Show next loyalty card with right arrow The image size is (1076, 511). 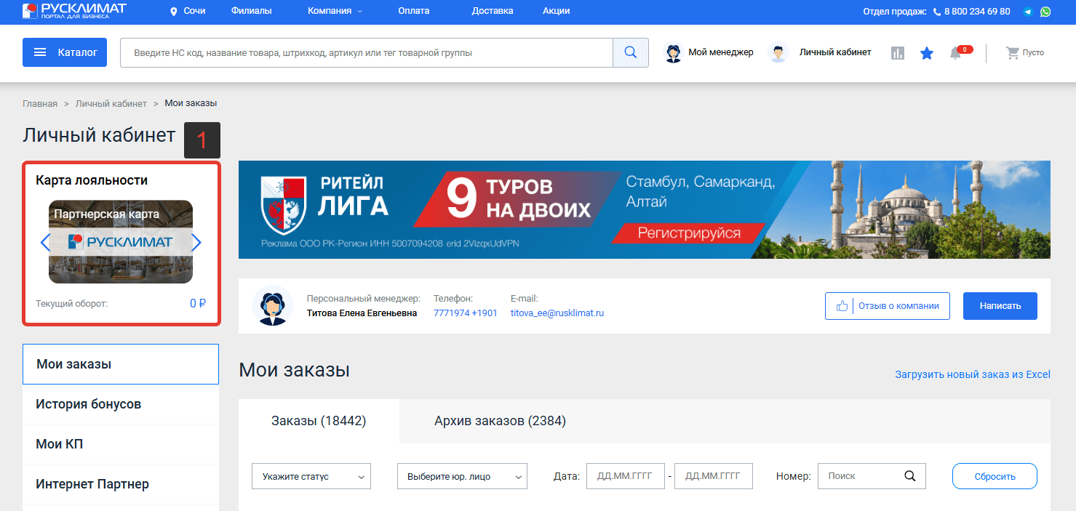click(196, 242)
